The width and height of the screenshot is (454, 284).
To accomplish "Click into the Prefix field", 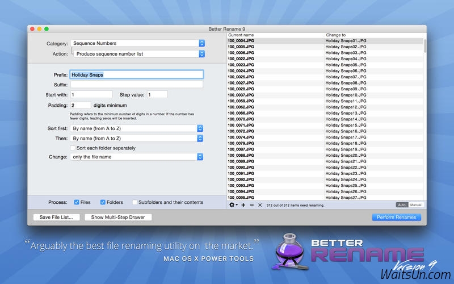I will pyautogui.click(x=137, y=75).
